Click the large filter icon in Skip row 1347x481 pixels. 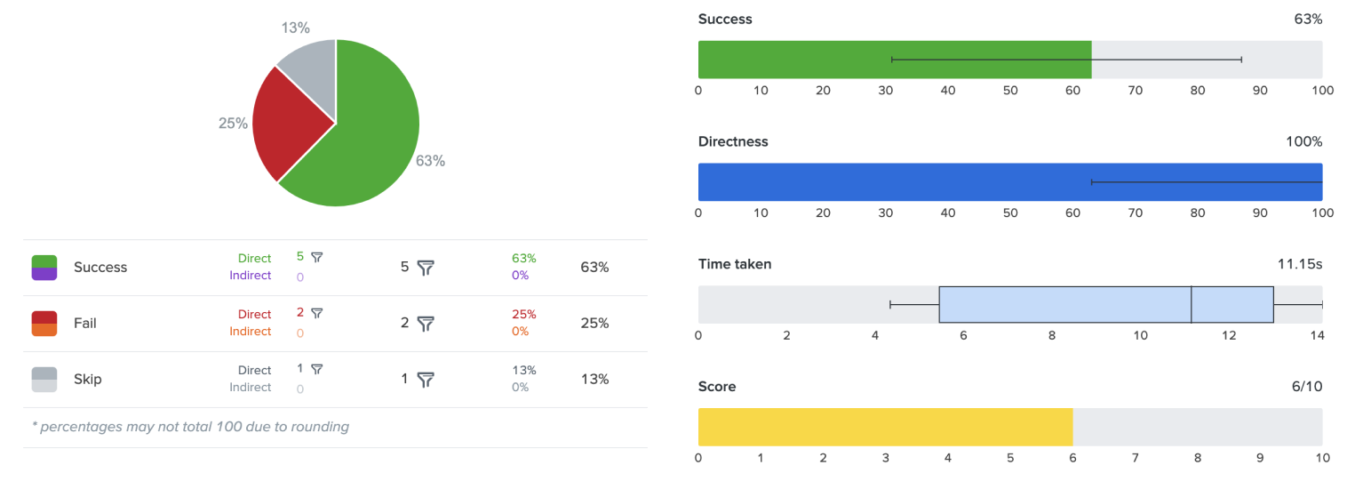[x=426, y=380]
